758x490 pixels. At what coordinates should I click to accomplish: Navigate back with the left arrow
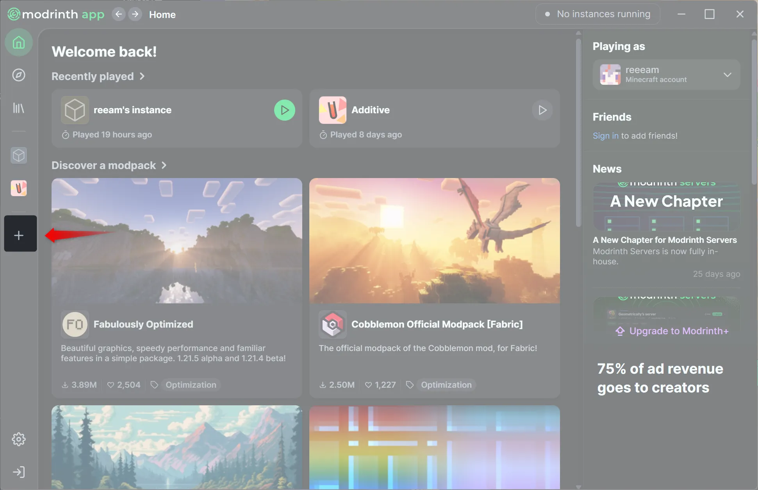(x=119, y=14)
